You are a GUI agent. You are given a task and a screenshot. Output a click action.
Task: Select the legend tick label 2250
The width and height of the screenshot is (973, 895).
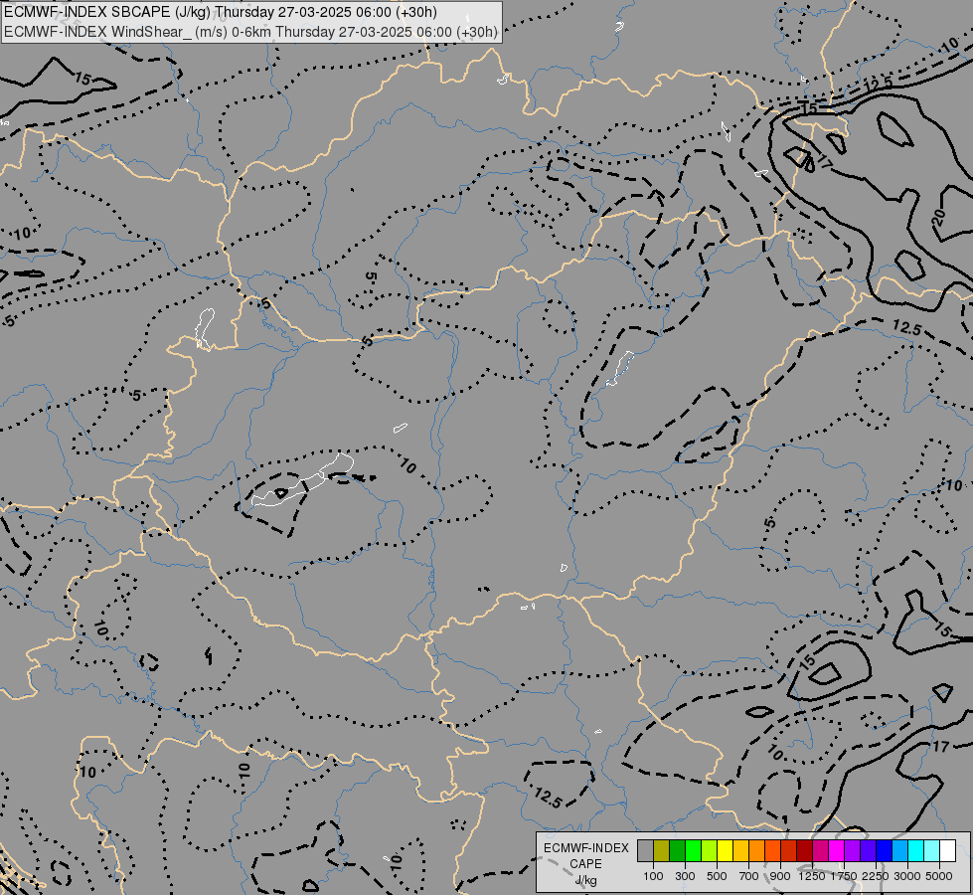coord(876,876)
